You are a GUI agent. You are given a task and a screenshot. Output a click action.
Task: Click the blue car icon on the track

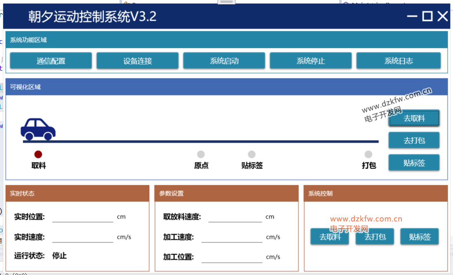[x=38, y=129]
